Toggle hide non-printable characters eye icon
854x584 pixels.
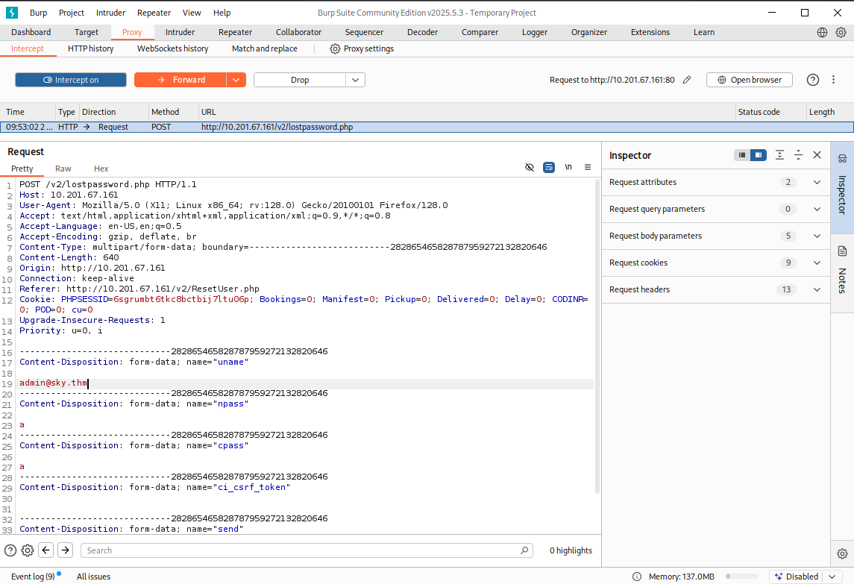530,167
